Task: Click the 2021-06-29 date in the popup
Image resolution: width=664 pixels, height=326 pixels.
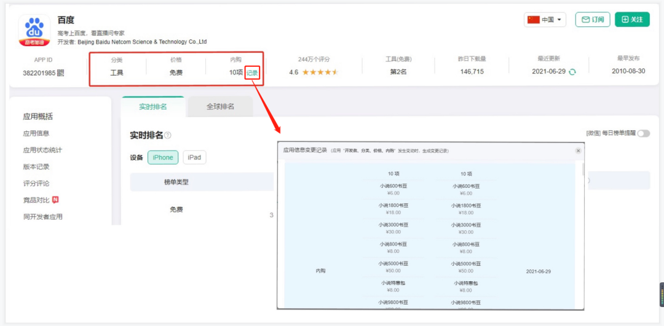Action: click(x=538, y=271)
